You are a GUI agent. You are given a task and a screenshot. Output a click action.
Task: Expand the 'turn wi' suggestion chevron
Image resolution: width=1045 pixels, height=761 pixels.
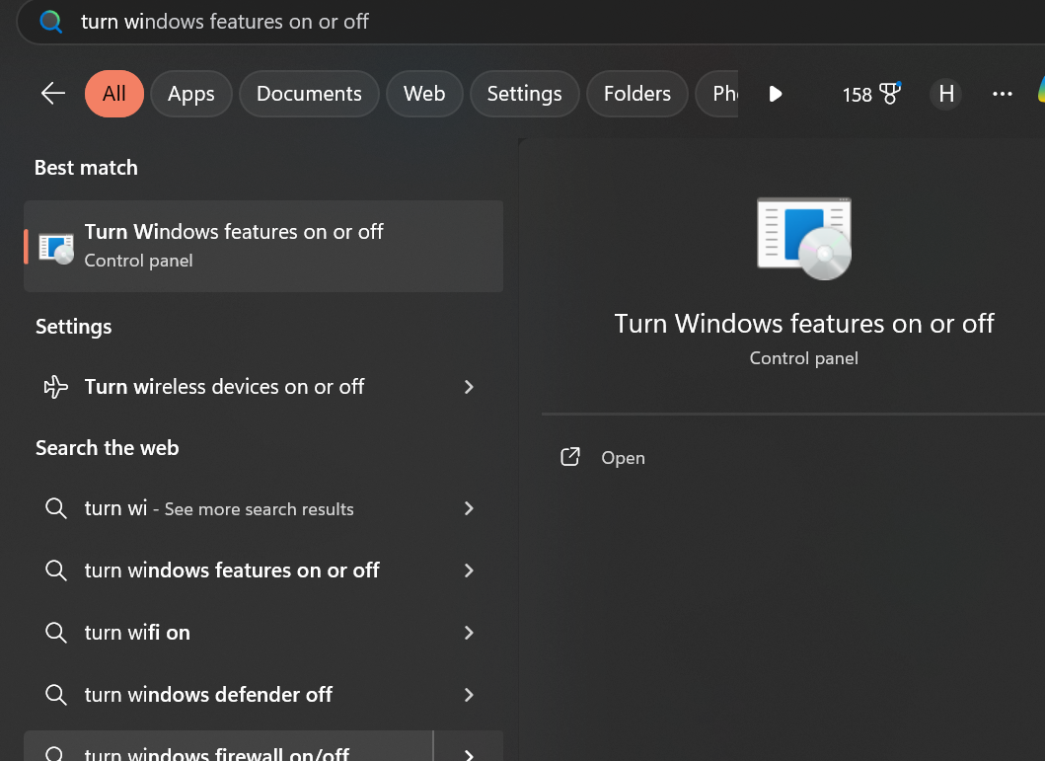[469, 508]
